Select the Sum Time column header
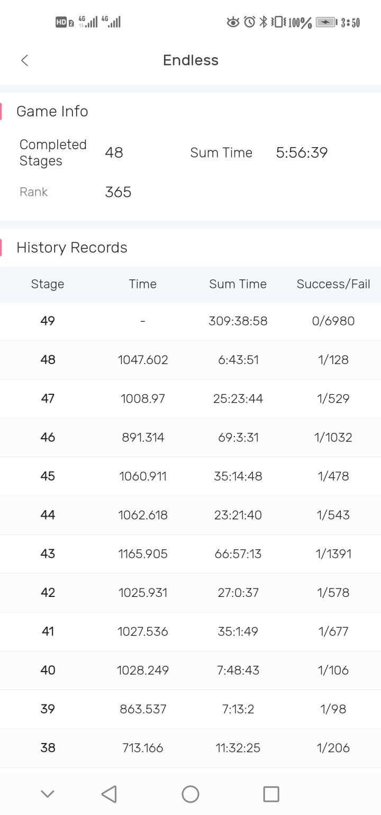 [x=238, y=284]
